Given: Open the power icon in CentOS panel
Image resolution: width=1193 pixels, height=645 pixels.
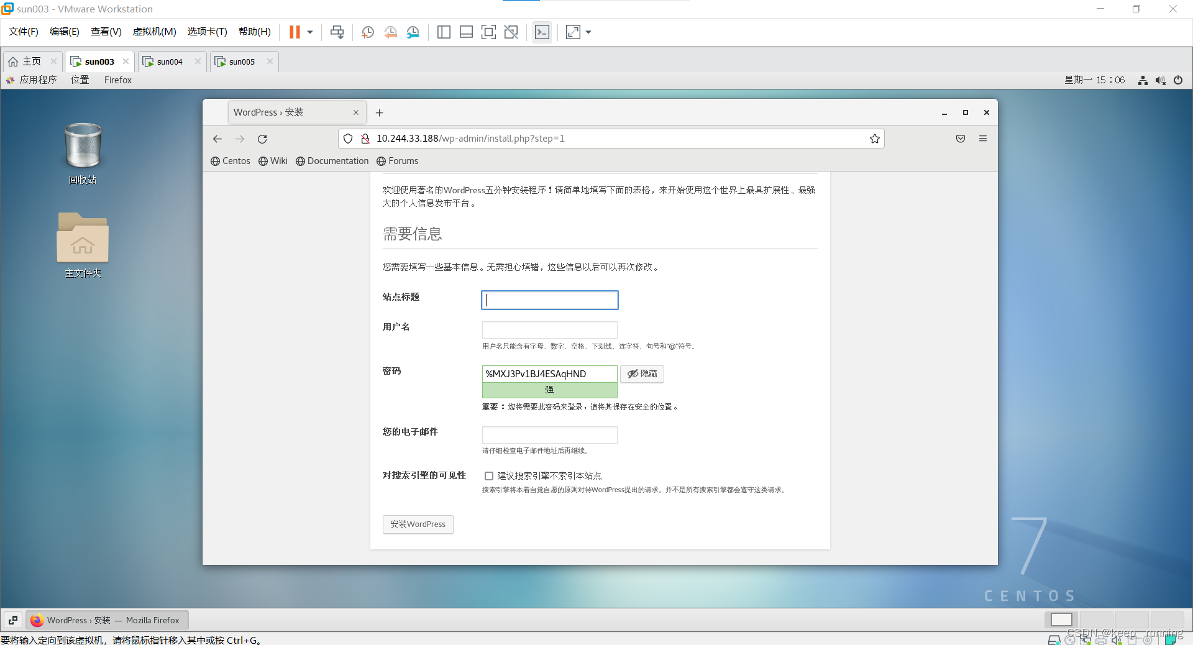Looking at the screenshot, I should pyautogui.click(x=1178, y=80).
